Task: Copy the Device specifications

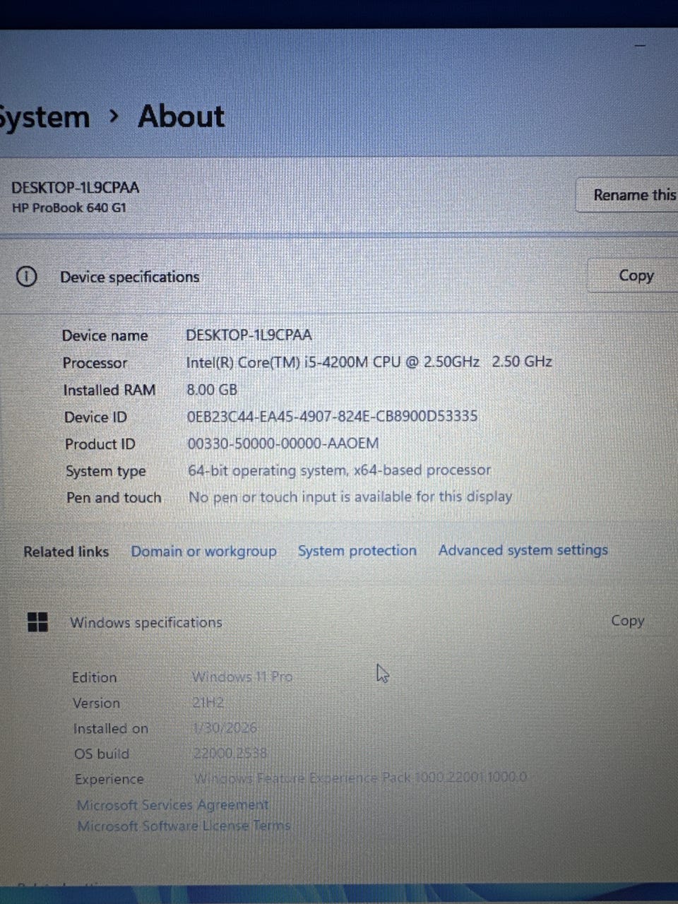Action: click(636, 275)
